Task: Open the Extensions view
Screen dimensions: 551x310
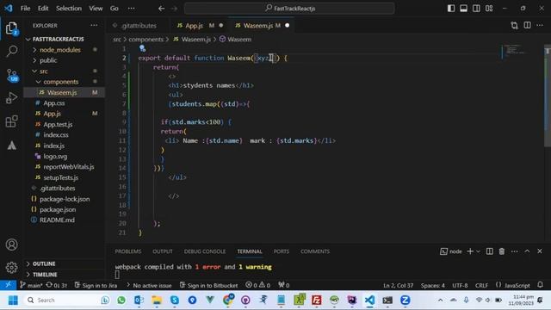Action: tap(11, 121)
